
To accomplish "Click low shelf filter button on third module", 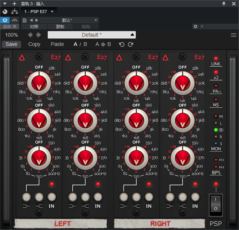I will click(x=124, y=197).
